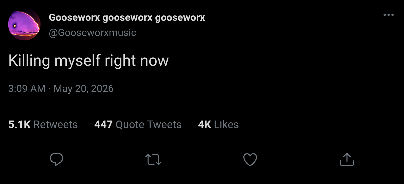This screenshot has height=184, width=404.
Task: Retweet using the arrows loop icon
Action: [153, 159]
